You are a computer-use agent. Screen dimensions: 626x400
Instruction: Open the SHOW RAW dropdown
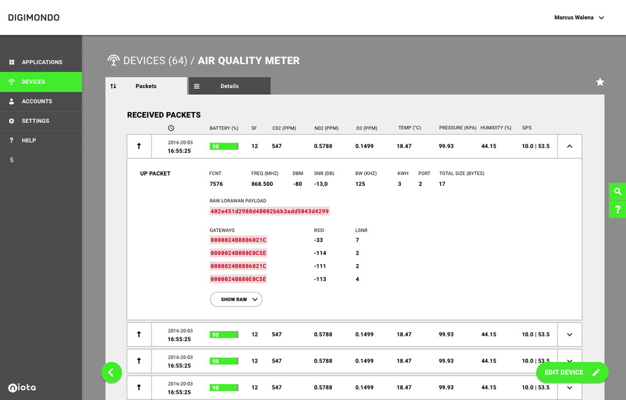[236, 299]
